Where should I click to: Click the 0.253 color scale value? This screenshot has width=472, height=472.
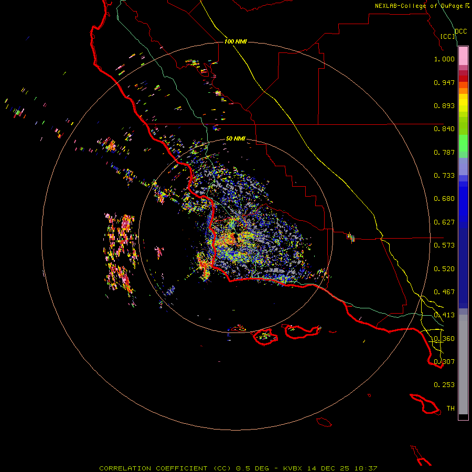(444, 385)
